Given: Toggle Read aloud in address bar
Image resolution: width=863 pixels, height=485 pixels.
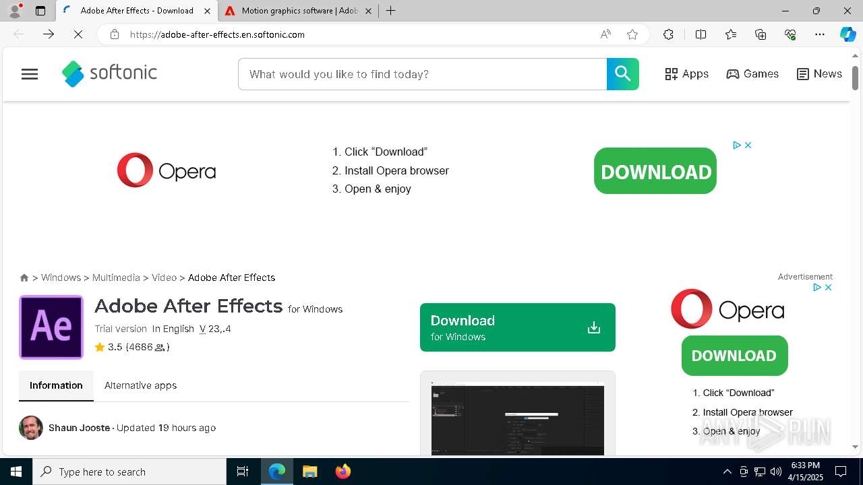Looking at the screenshot, I should (x=605, y=34).
